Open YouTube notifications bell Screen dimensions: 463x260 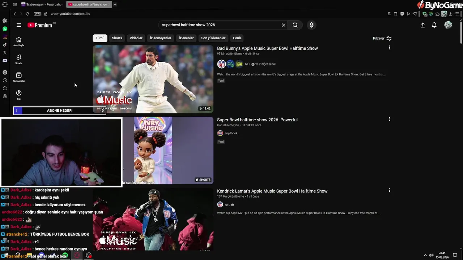434,25
